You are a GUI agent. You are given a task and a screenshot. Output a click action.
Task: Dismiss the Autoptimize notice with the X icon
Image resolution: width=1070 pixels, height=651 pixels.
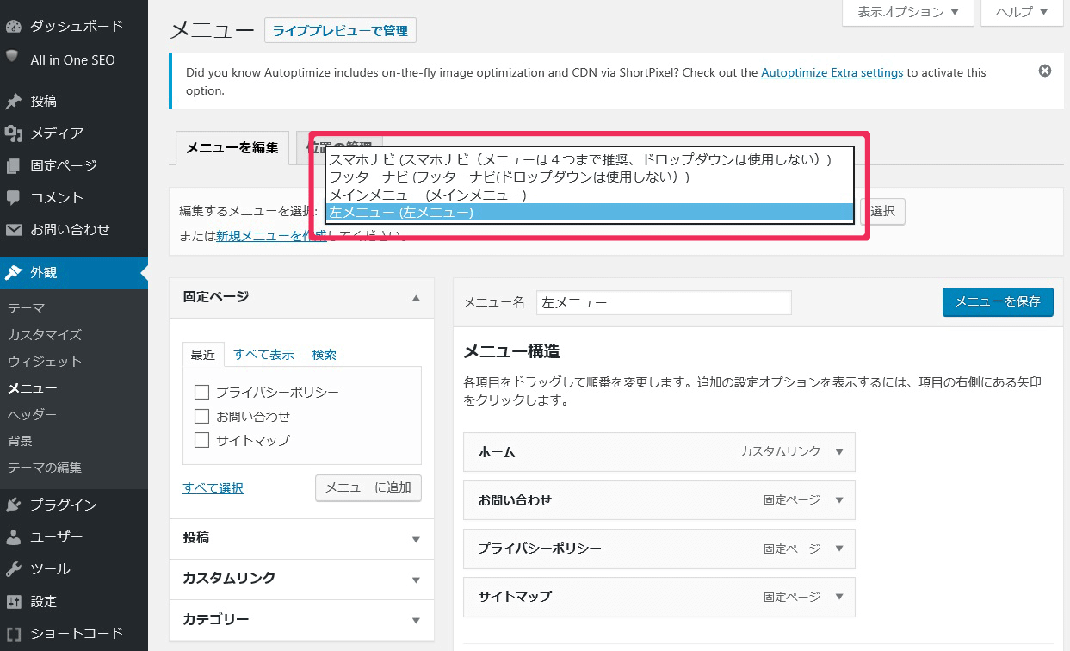(1044, 71)
